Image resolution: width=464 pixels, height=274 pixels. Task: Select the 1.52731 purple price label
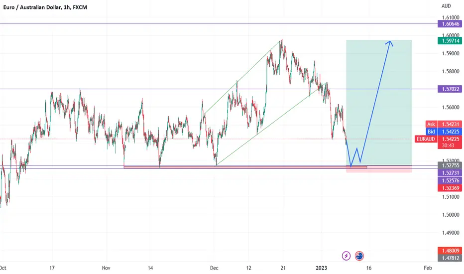click(x=450, y=173)
